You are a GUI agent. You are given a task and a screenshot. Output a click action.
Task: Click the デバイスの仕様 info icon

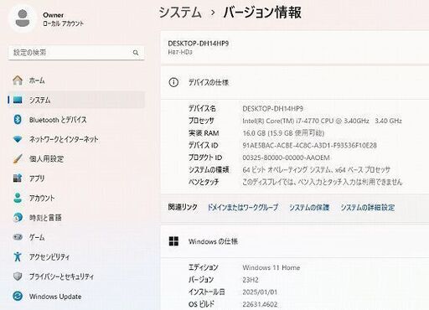[173, 82]
